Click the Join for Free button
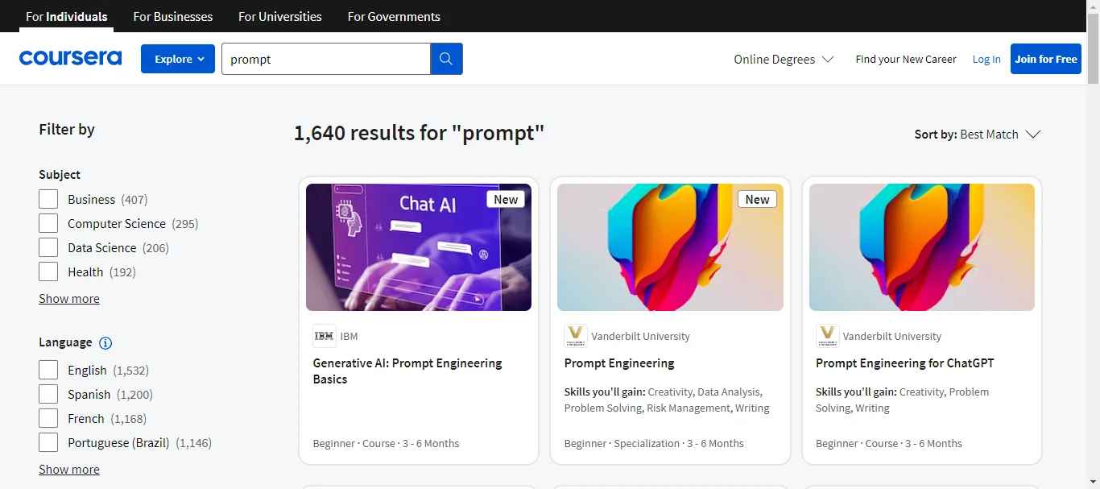 1045,59
